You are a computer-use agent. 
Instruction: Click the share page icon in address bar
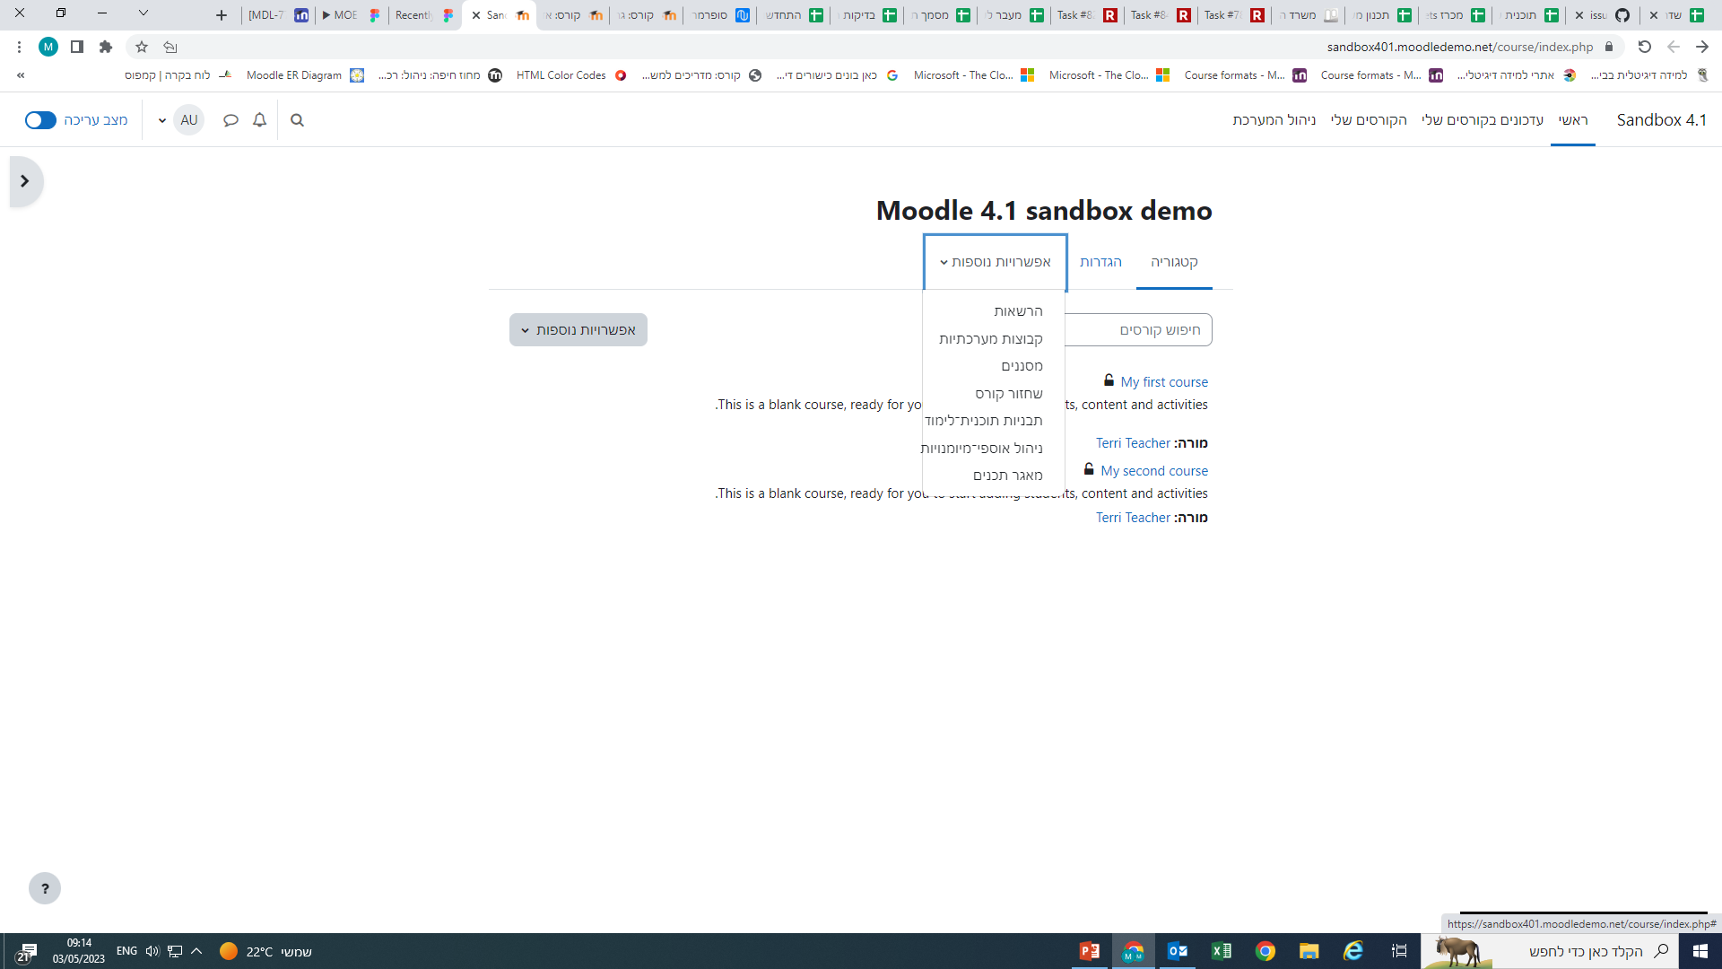[x=170, y=47]
